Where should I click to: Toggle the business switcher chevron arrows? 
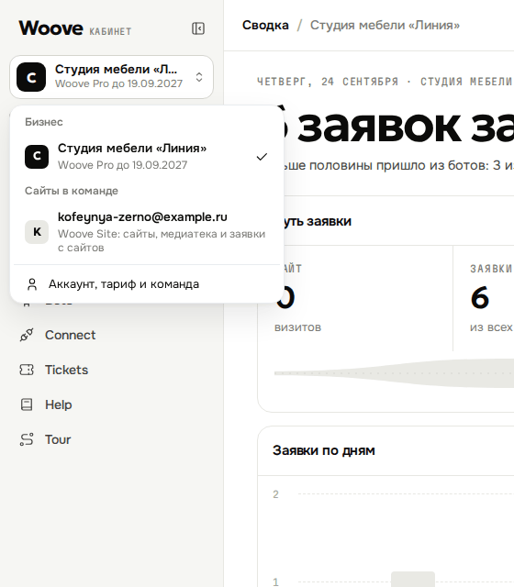pyautogui.click(x=199, y=77)
